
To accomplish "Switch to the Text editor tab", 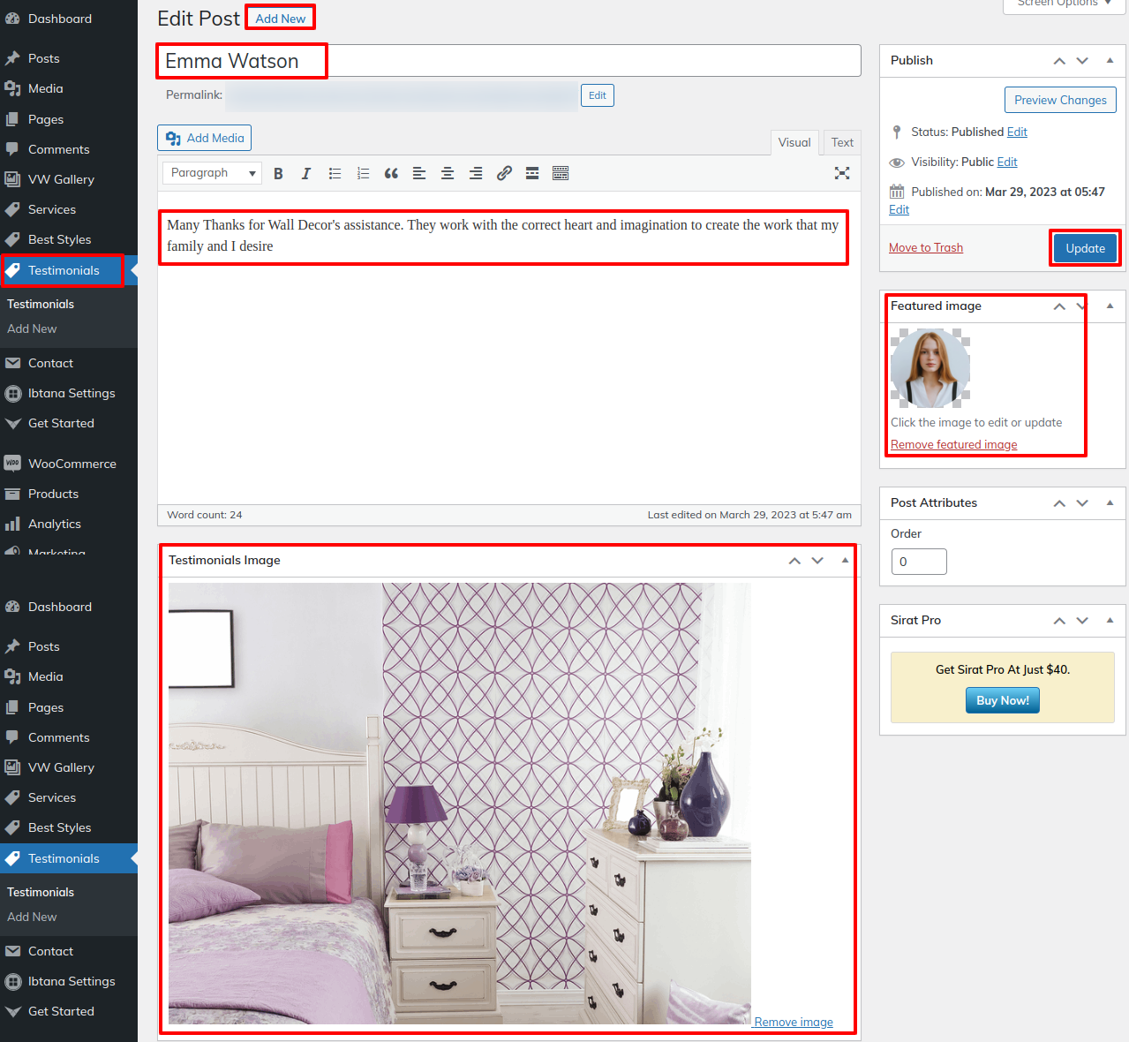I will pos(842,142).
